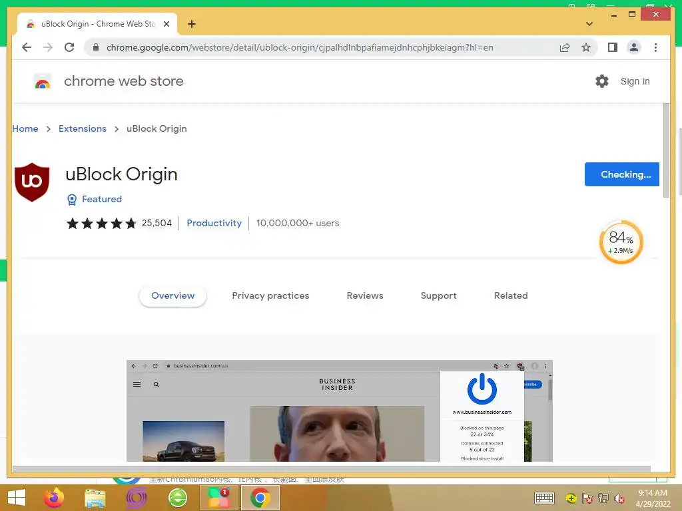Switch to the Reviews tab
Screen dimensions: 682x511
tap(365, 295)
